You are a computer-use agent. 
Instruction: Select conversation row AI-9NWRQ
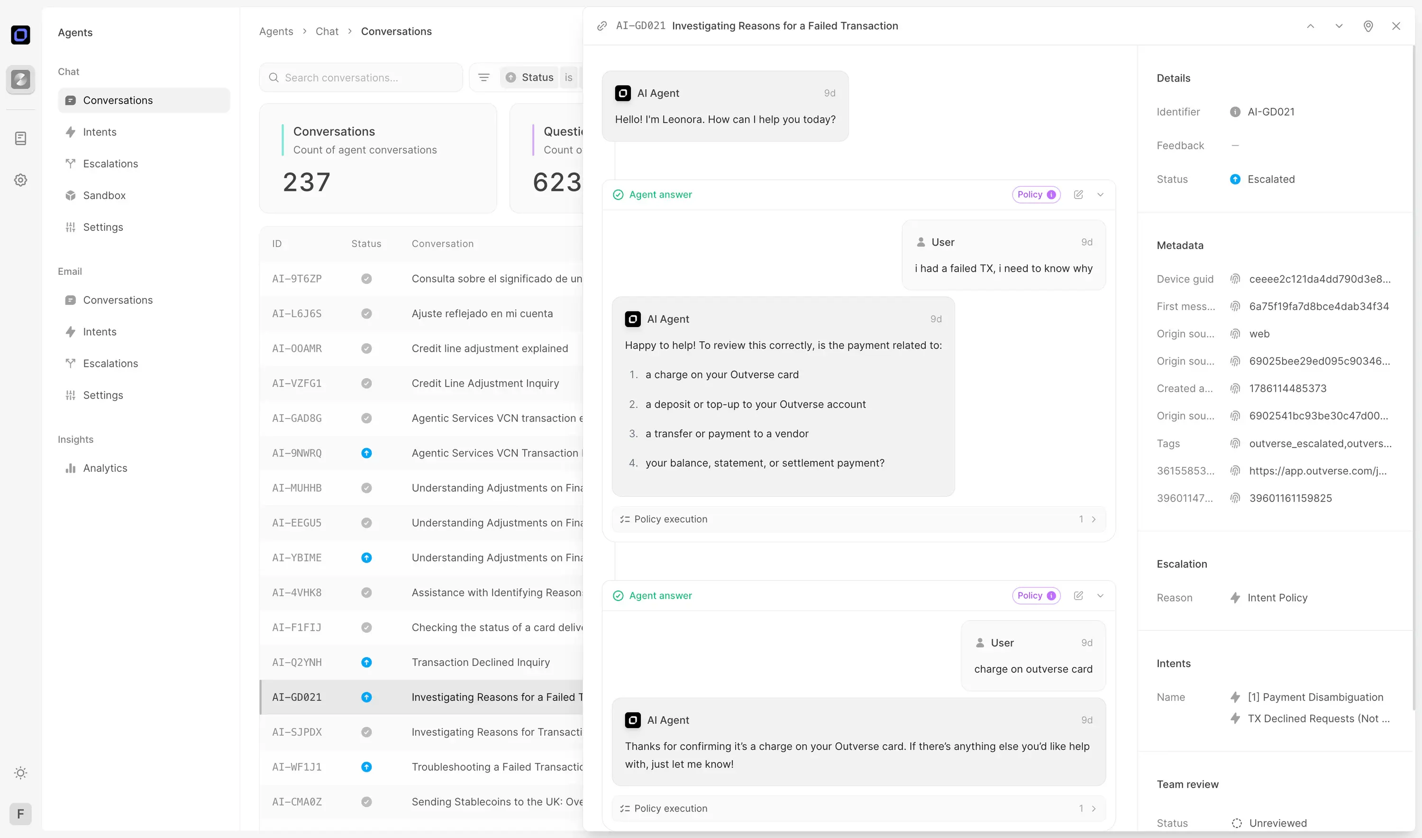(421, 453)
